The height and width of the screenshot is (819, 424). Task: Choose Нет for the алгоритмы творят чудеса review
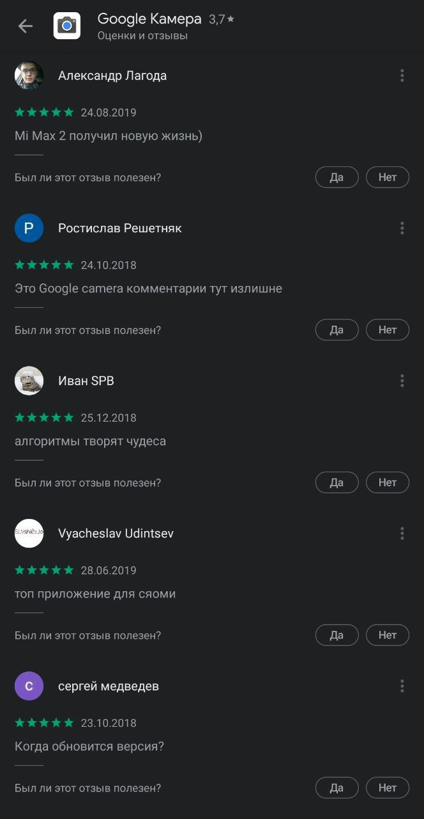click(388, 482)
